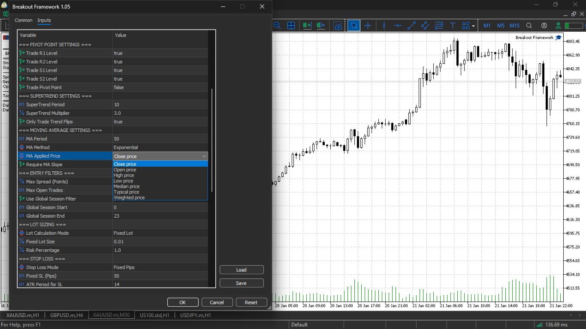
Task: Select the trendline drawing tool
Action: [411, 26]
